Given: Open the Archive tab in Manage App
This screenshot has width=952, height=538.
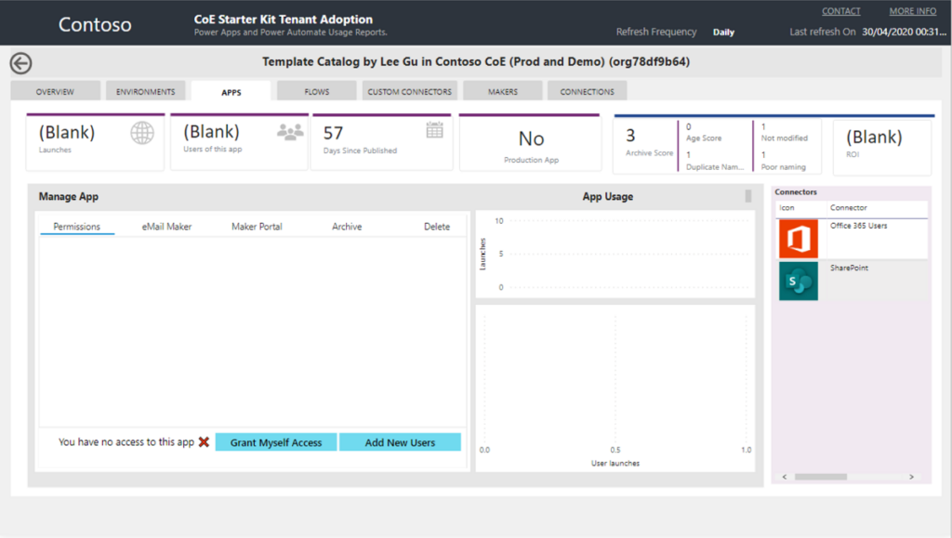Looking at the screenshot, I should coord(346,226).
